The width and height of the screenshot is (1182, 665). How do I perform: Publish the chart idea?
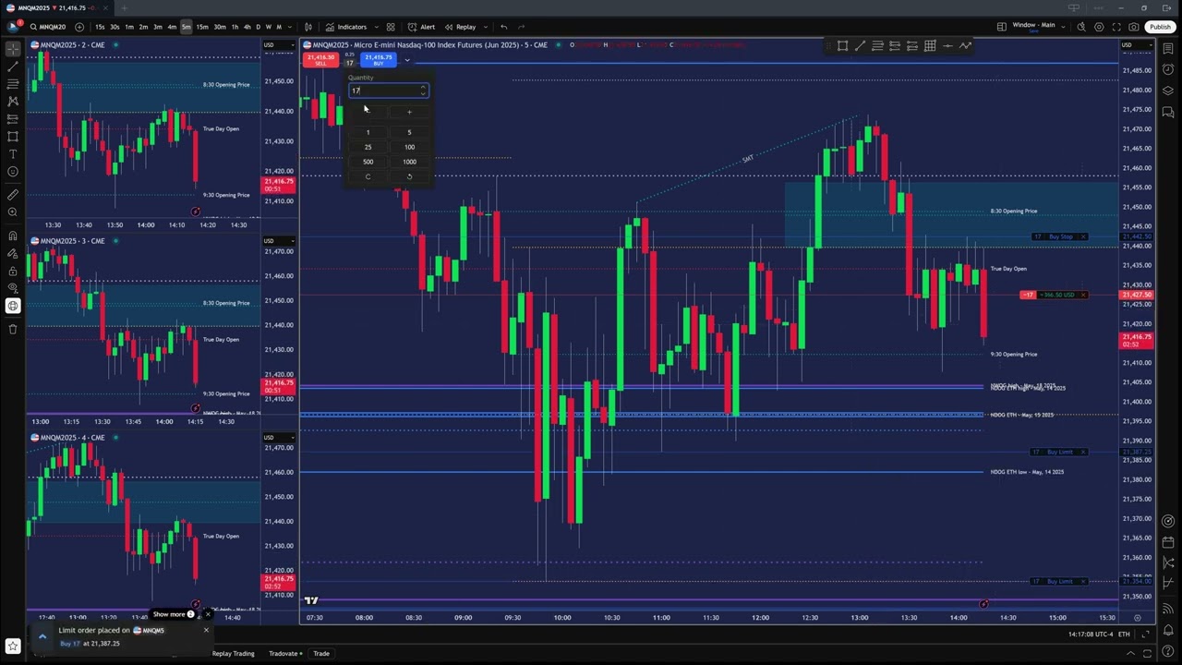click(1160, 27)
